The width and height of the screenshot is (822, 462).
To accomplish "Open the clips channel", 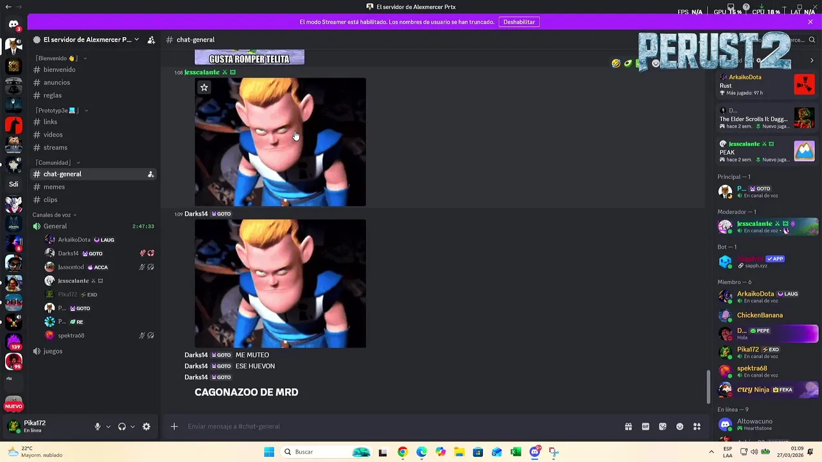I will point(94,200).
